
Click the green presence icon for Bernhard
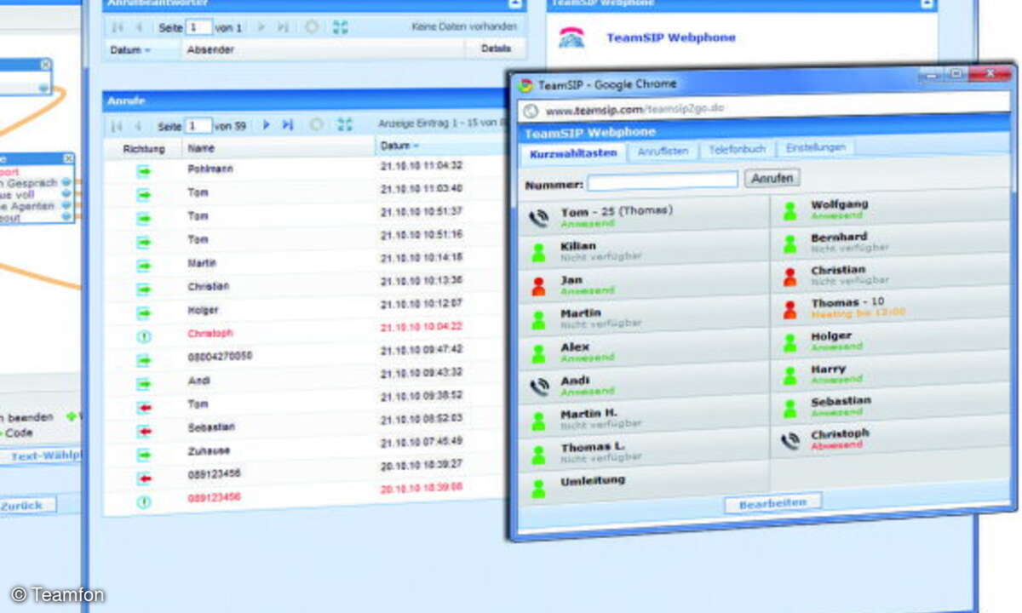tap(790, 243)
